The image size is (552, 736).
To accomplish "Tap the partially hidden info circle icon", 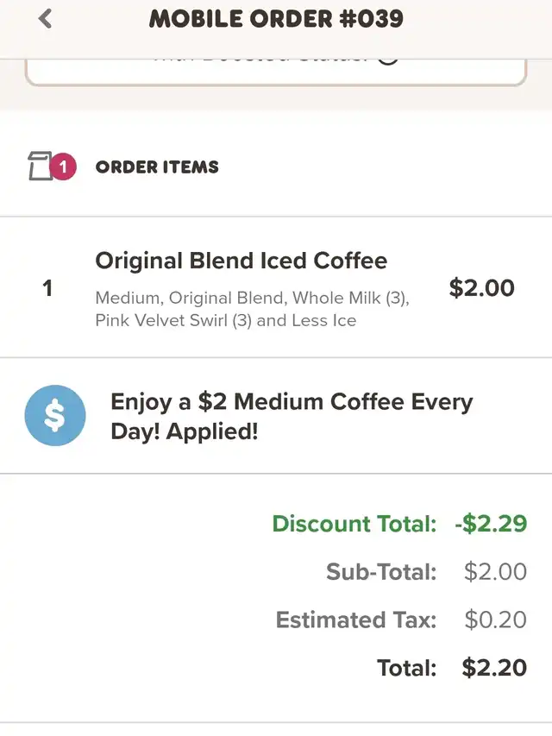I will 388,61.
